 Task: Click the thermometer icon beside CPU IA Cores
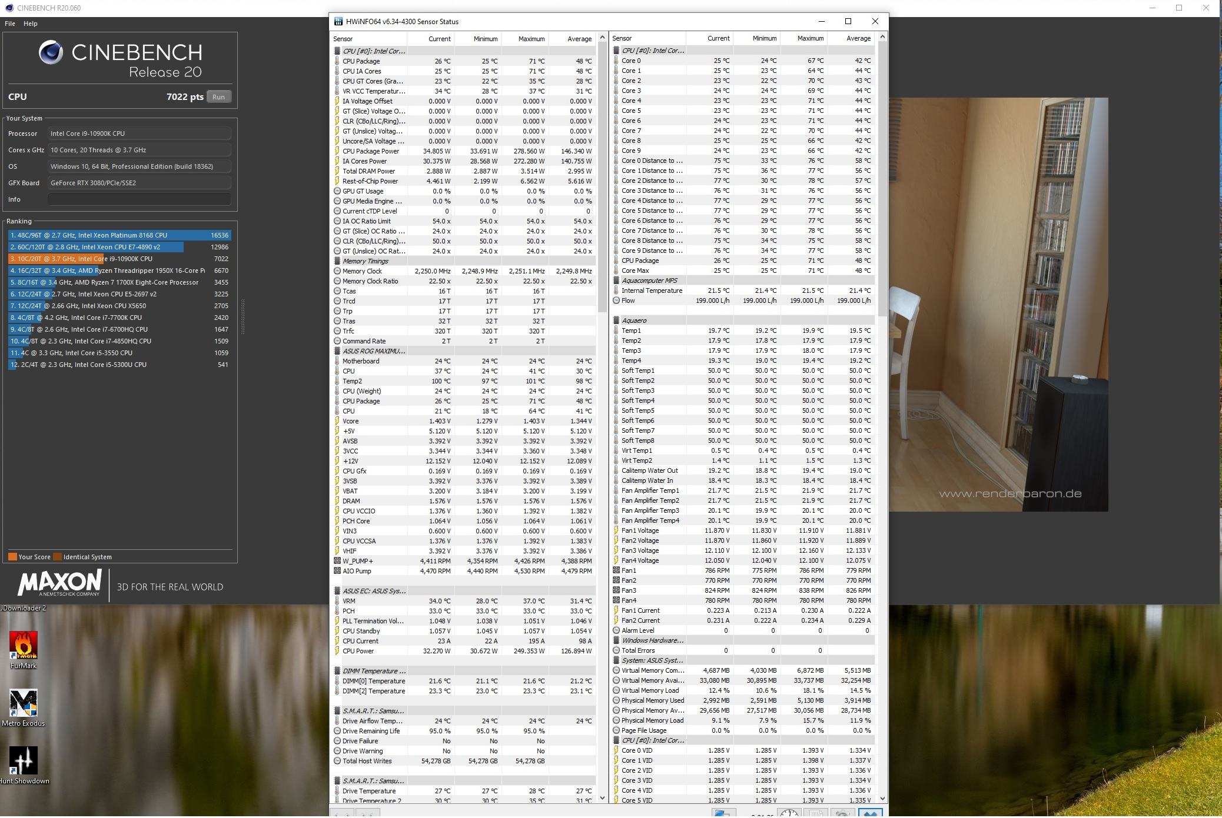pos(337,71)
